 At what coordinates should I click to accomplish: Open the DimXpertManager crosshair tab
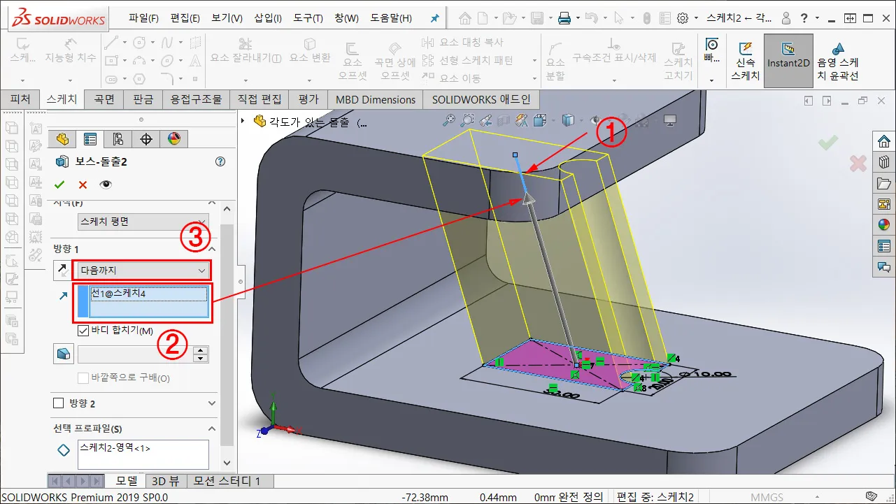click(145, 138)
